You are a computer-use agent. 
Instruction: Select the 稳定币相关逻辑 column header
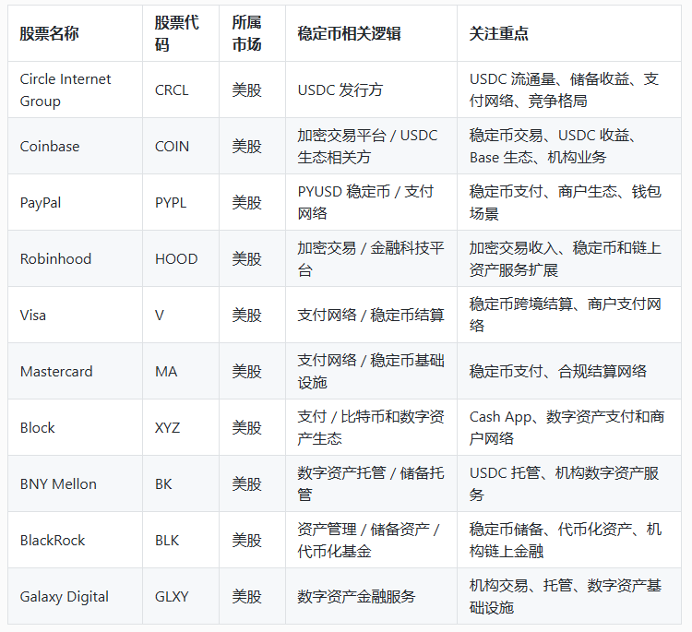coord(371,33)
